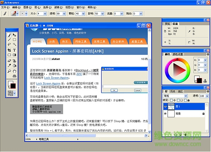Click the HOME tab in the canvas webpage
This screenshot has height=152, width=211.
coord(38,41)
